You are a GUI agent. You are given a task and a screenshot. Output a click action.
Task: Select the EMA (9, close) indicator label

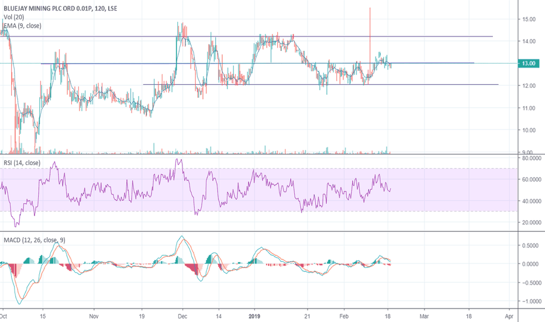pos(23,26)
